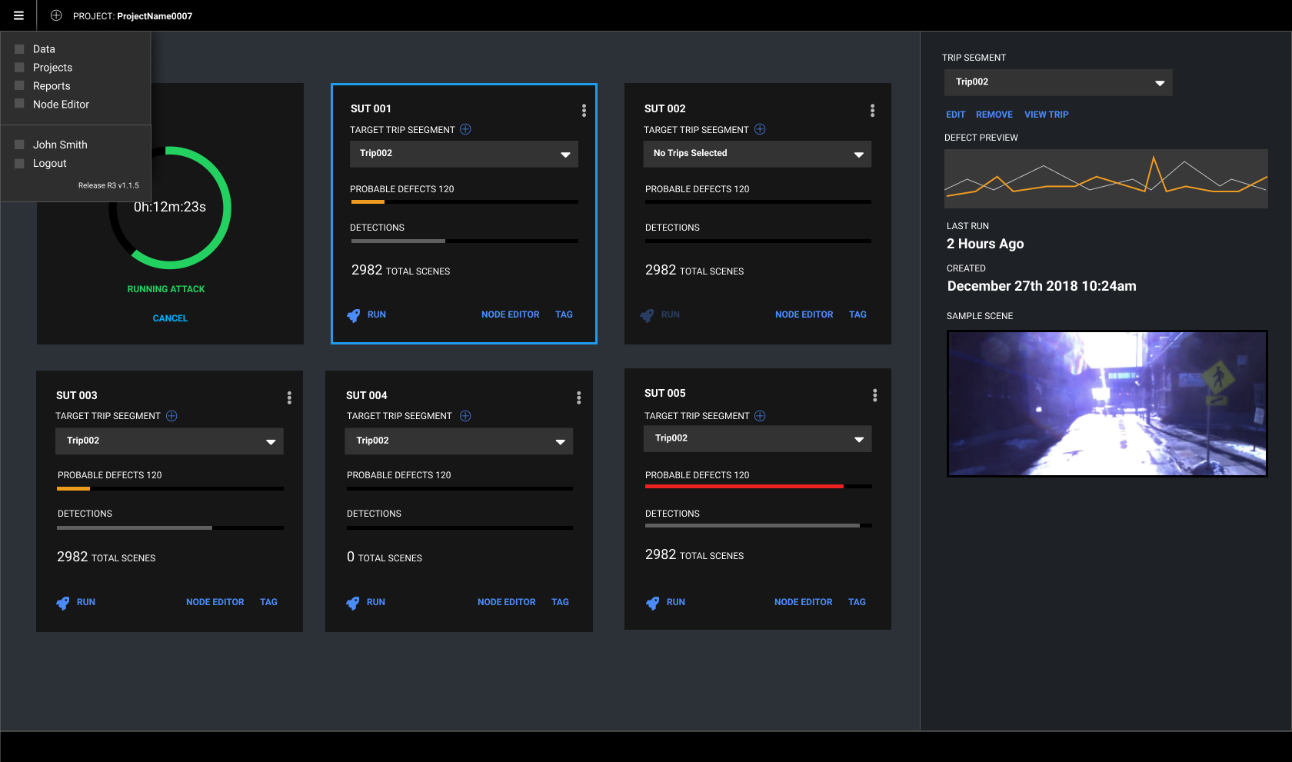The image size is (1292, 762).
Task: Open Node Editor from the menu
Action: 61,105
